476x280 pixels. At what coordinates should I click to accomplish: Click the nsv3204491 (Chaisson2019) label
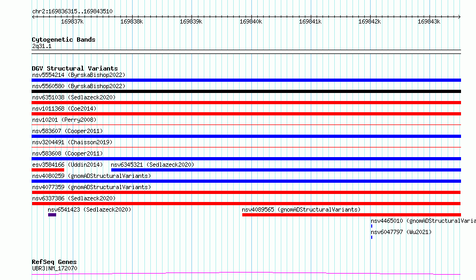pyautogui.click(x=72, y=142)
